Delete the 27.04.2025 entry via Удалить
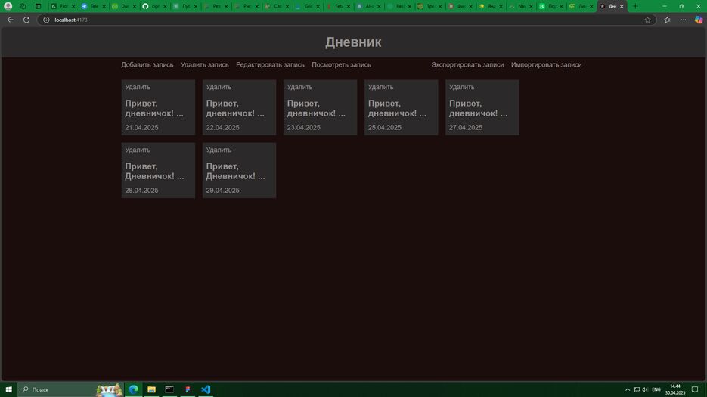Screen dimensions: 707x397 (x=462, y=87)
